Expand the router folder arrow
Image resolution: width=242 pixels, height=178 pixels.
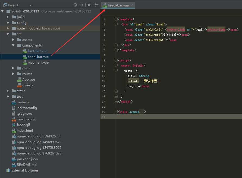[x=13, y=74]
